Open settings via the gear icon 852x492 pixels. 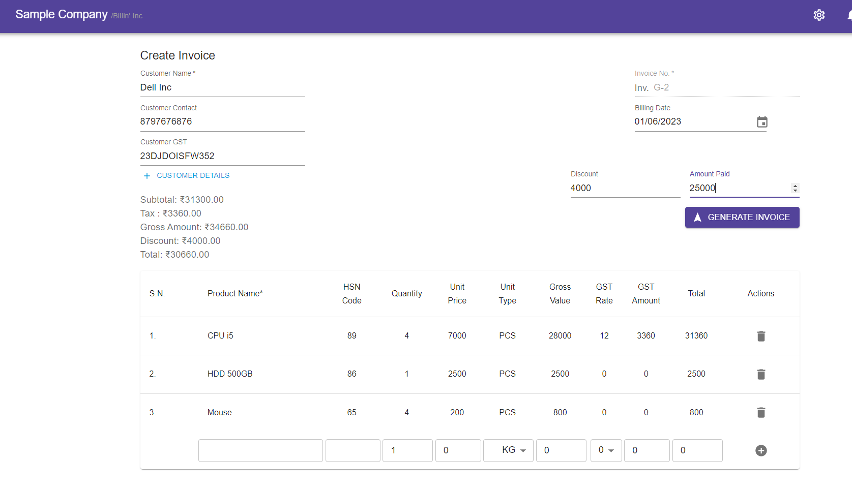tap(818, 15)
